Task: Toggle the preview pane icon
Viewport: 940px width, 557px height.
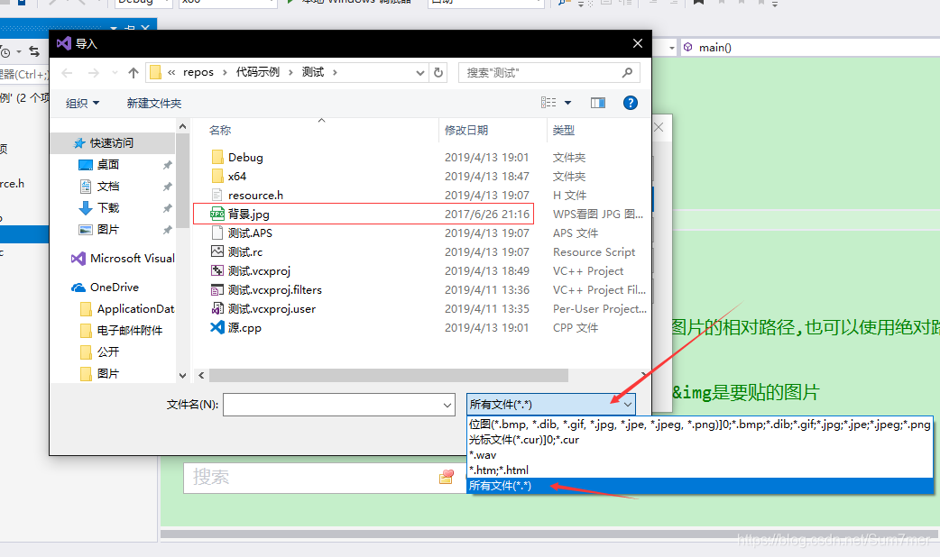Action: [598, 103]
